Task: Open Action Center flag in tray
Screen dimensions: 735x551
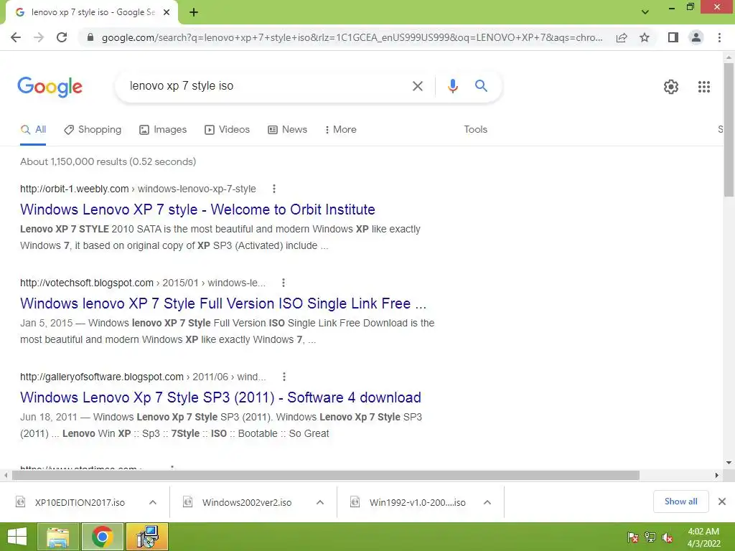Action: 632,537
